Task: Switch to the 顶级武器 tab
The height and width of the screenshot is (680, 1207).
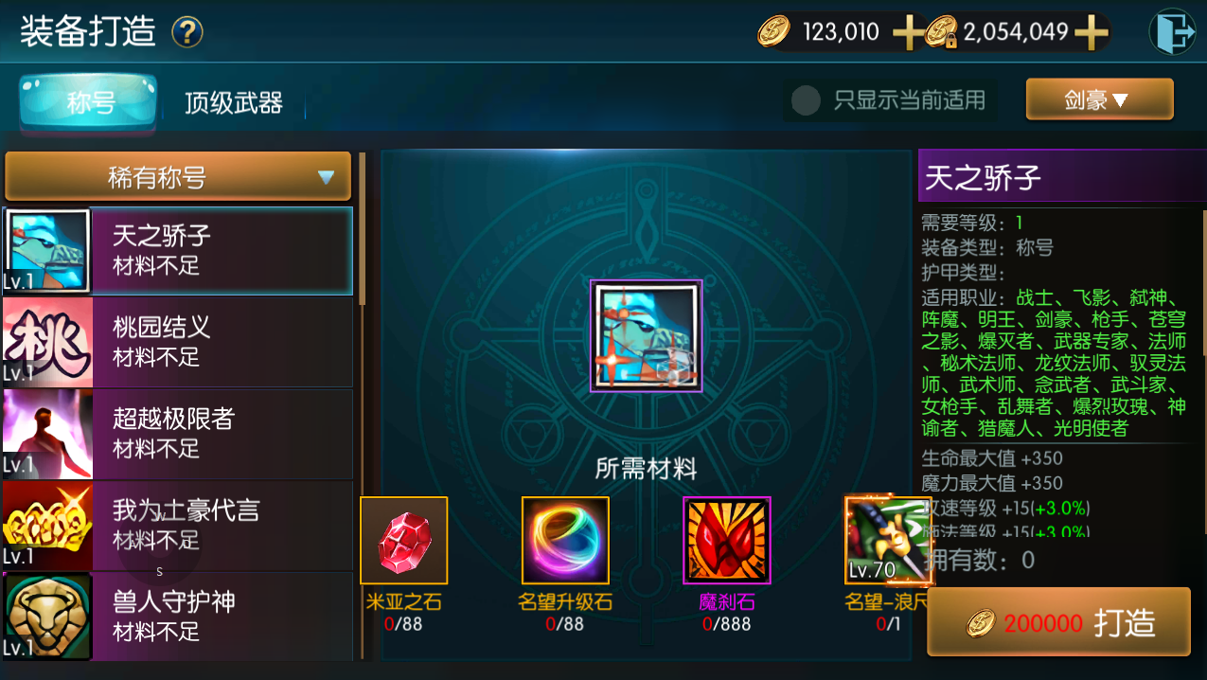Action: (234, 102)
